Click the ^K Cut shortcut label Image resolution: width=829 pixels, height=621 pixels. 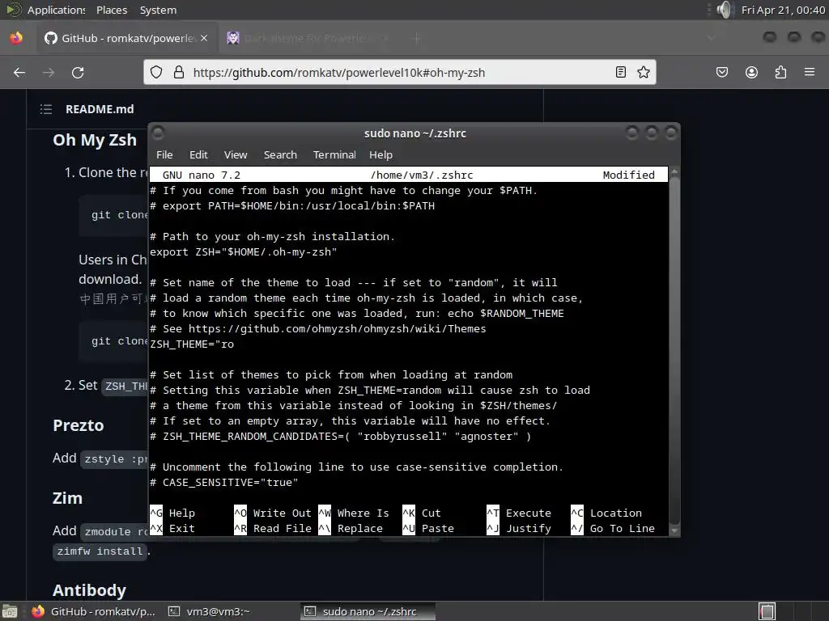[421, 513]
